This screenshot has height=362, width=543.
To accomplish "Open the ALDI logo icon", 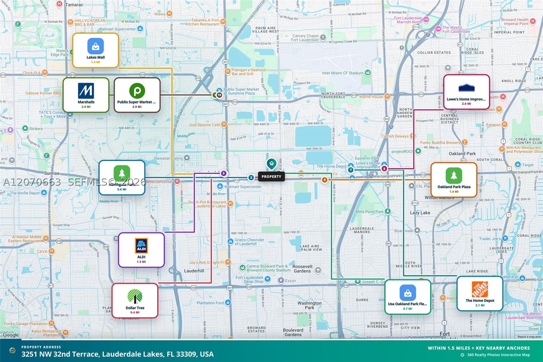I will tap(141, 246).
